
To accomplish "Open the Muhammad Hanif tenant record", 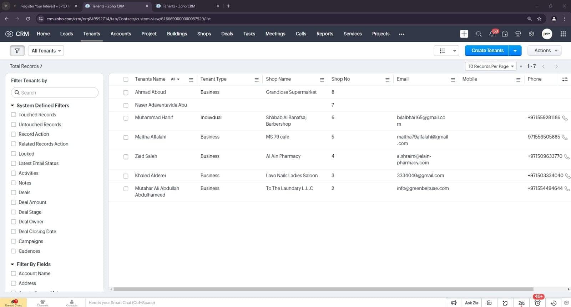I will click(154, 117).
